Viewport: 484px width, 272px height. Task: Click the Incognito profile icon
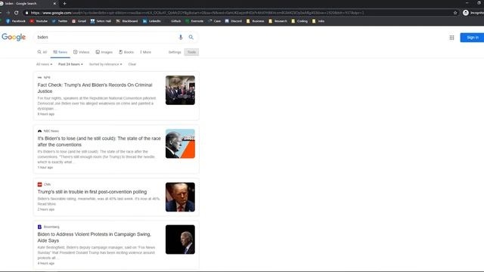pos(466,13)
